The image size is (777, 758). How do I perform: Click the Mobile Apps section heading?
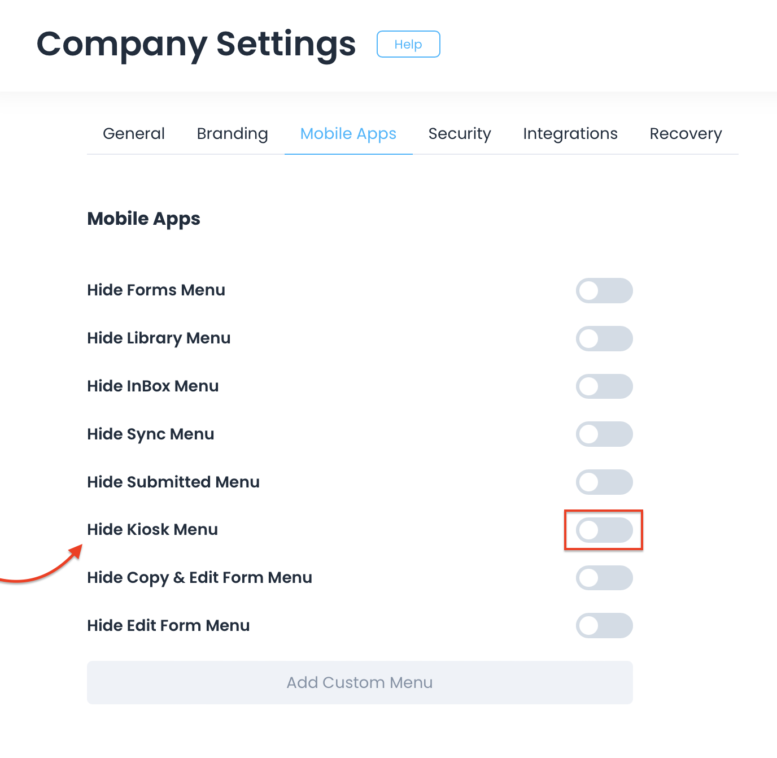pos(143,219)
